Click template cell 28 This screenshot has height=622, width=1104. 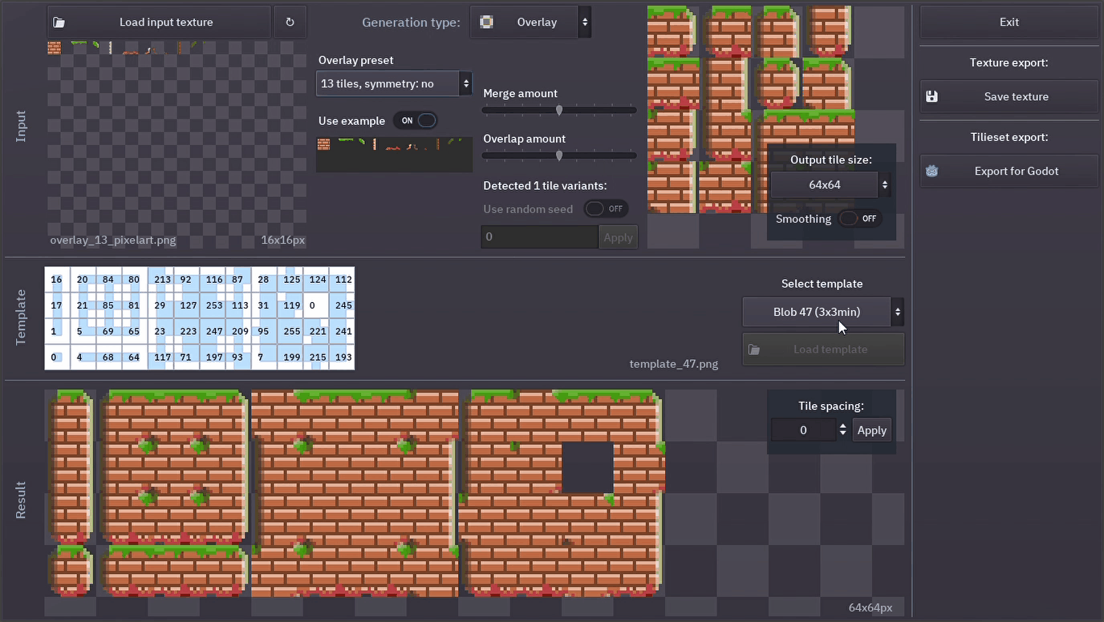click(263, 280)
